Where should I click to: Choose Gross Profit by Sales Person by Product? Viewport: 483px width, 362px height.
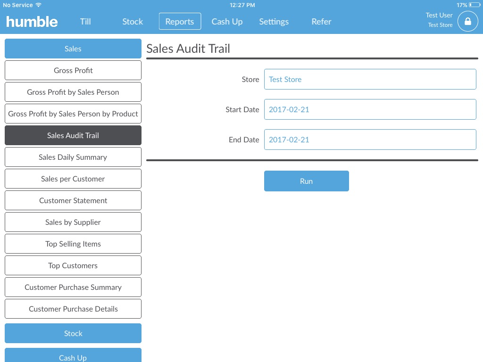(x=73, y=114)
